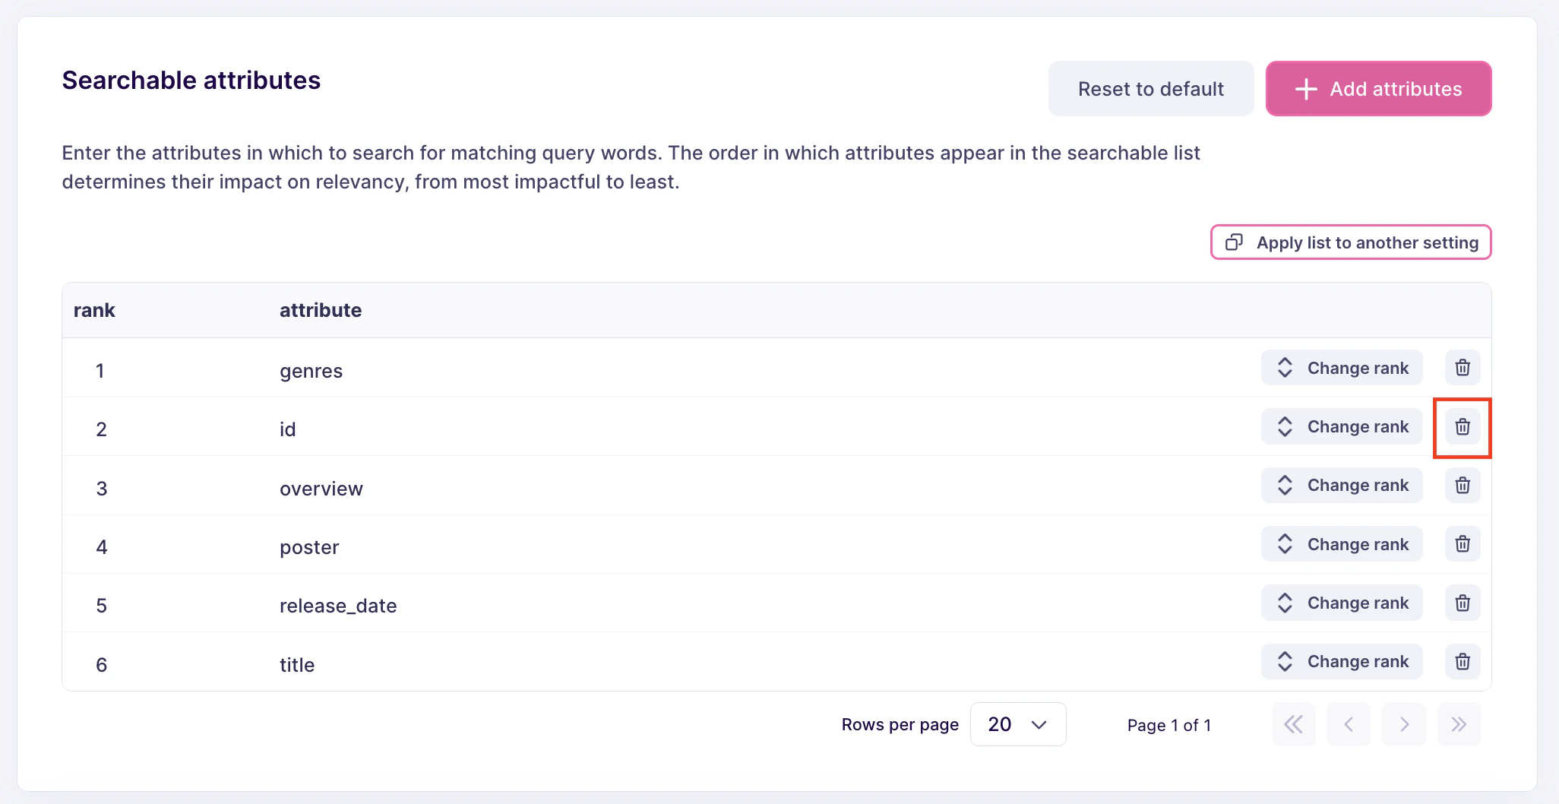Change rank of the genres attribute
The height and width of the screenshot is (804, 1559).
[x=1341, y=368]
